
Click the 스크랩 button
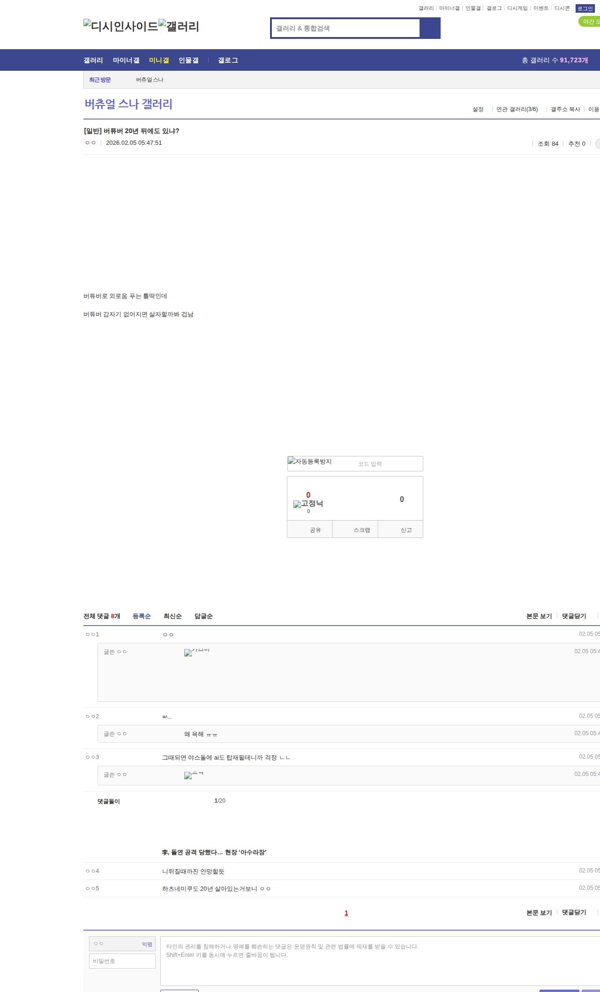click(x=361, y=530)
